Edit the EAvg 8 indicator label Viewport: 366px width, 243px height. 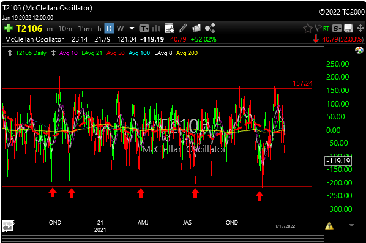[x=163, y=53]
